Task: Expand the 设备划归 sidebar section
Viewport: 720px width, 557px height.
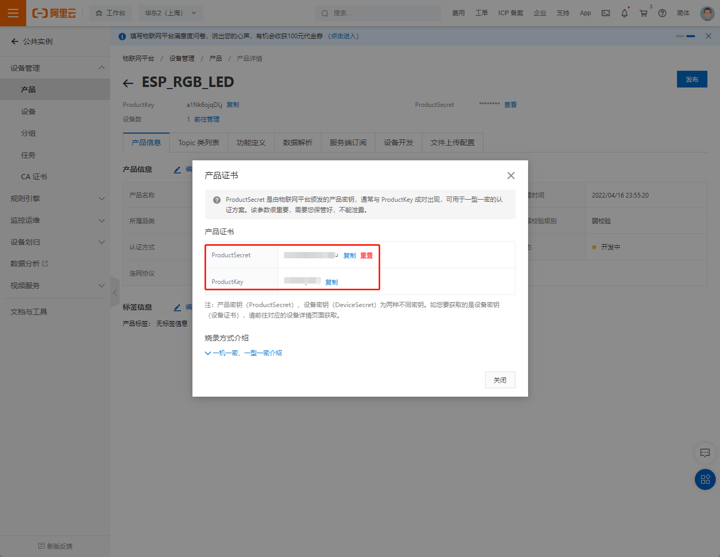Action: (102, 242)
